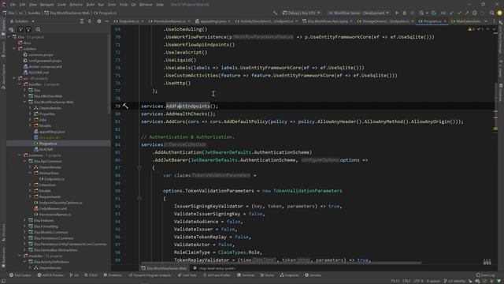The width and height of the screenshot is (504, 284).
Task: Open the Problems tool window button
Action: click(113, 275)
